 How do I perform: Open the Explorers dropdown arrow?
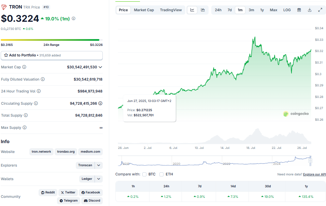[99, 165]
